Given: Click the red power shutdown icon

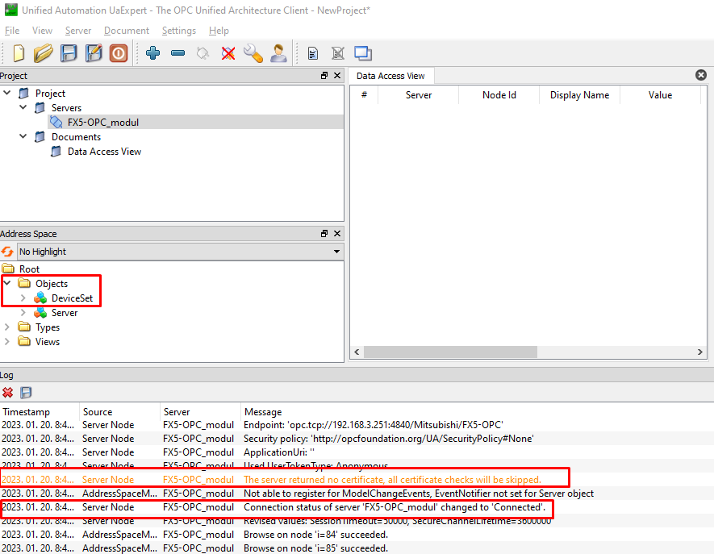Looking at the screenshot, I should [x=119, y=53].
